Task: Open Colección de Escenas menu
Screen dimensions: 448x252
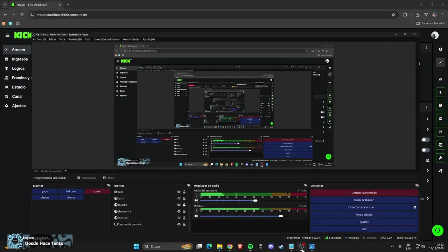Action: (107, 39)
